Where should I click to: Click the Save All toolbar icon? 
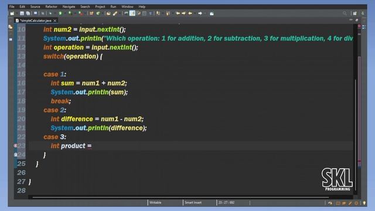(28, 13)
